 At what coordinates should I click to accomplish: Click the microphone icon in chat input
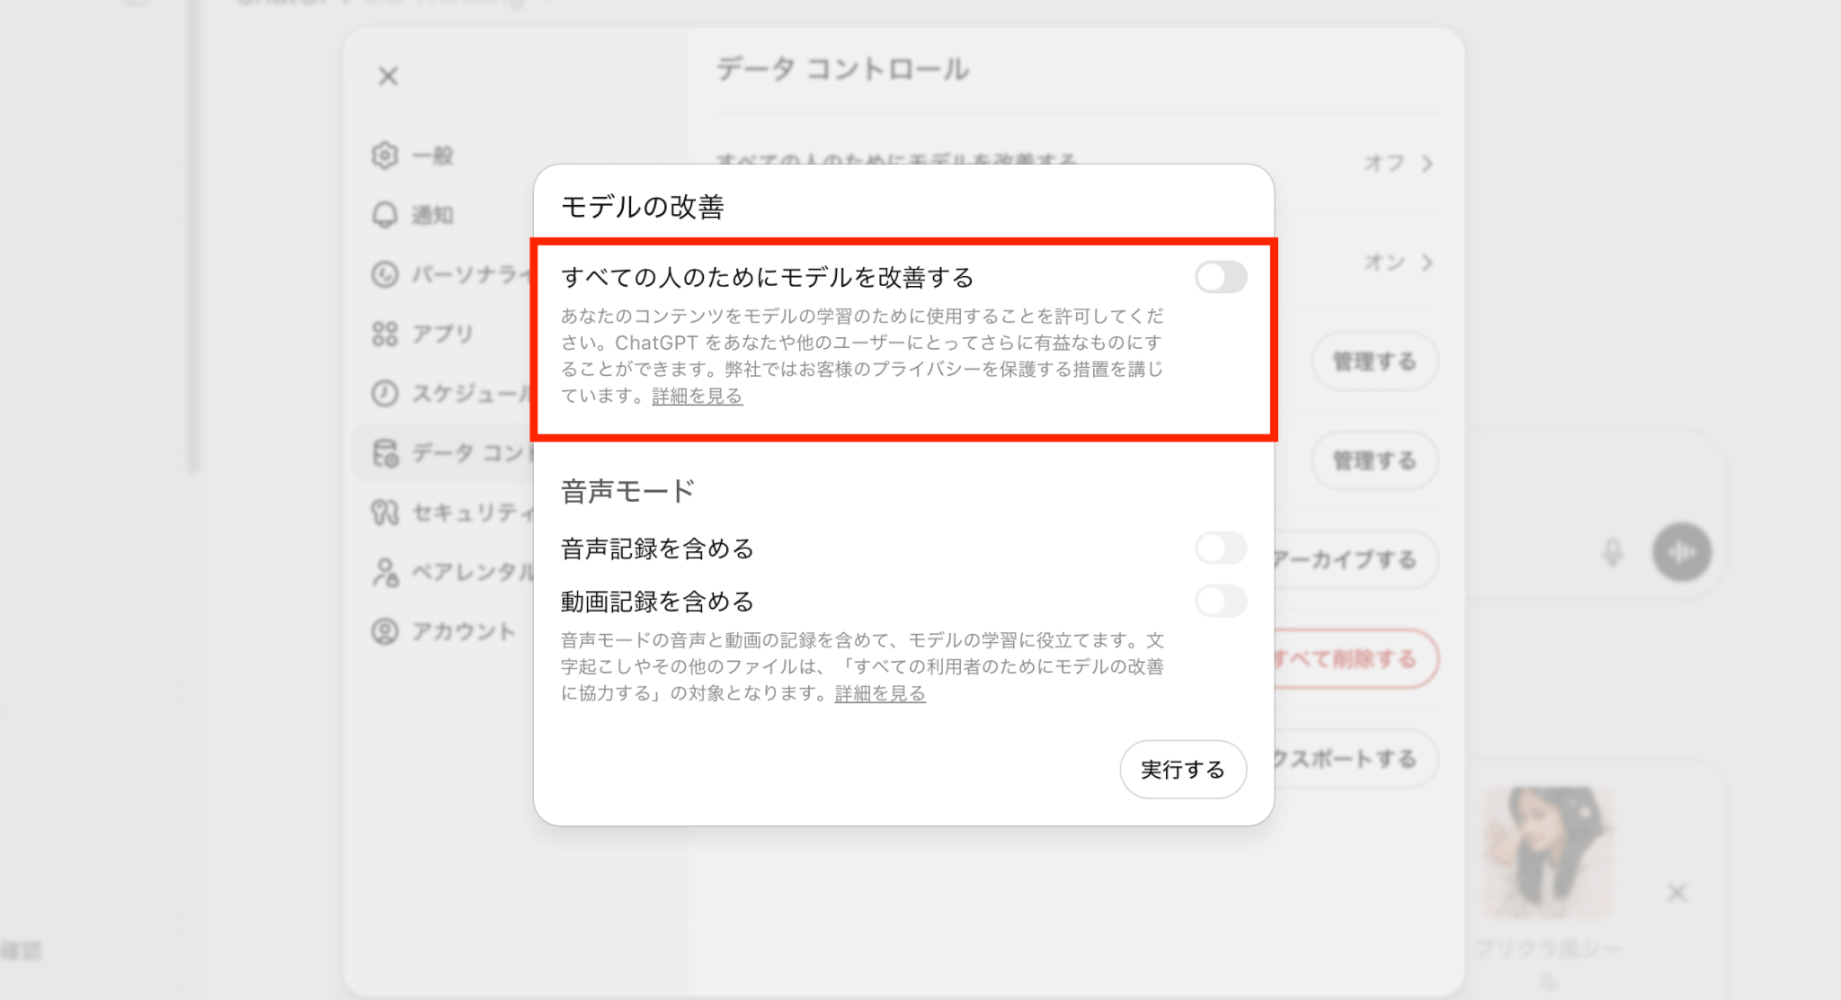click(x=1613, y=551)
